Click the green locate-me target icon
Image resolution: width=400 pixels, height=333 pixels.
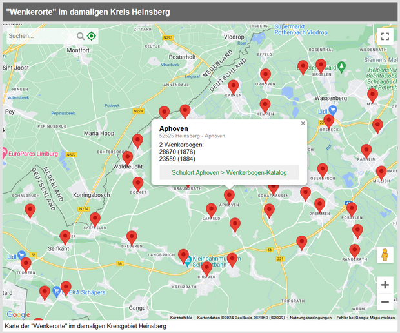(92, 36)
